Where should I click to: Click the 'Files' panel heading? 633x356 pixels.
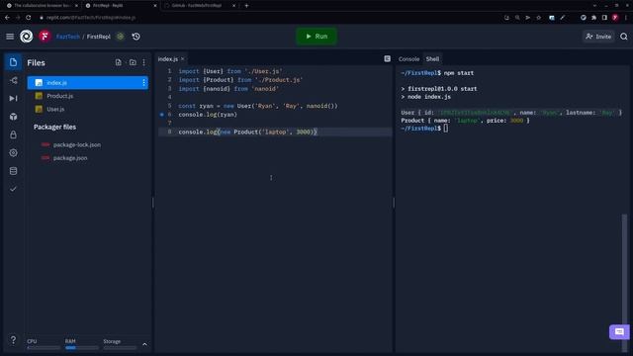click(x=36, y=63)
